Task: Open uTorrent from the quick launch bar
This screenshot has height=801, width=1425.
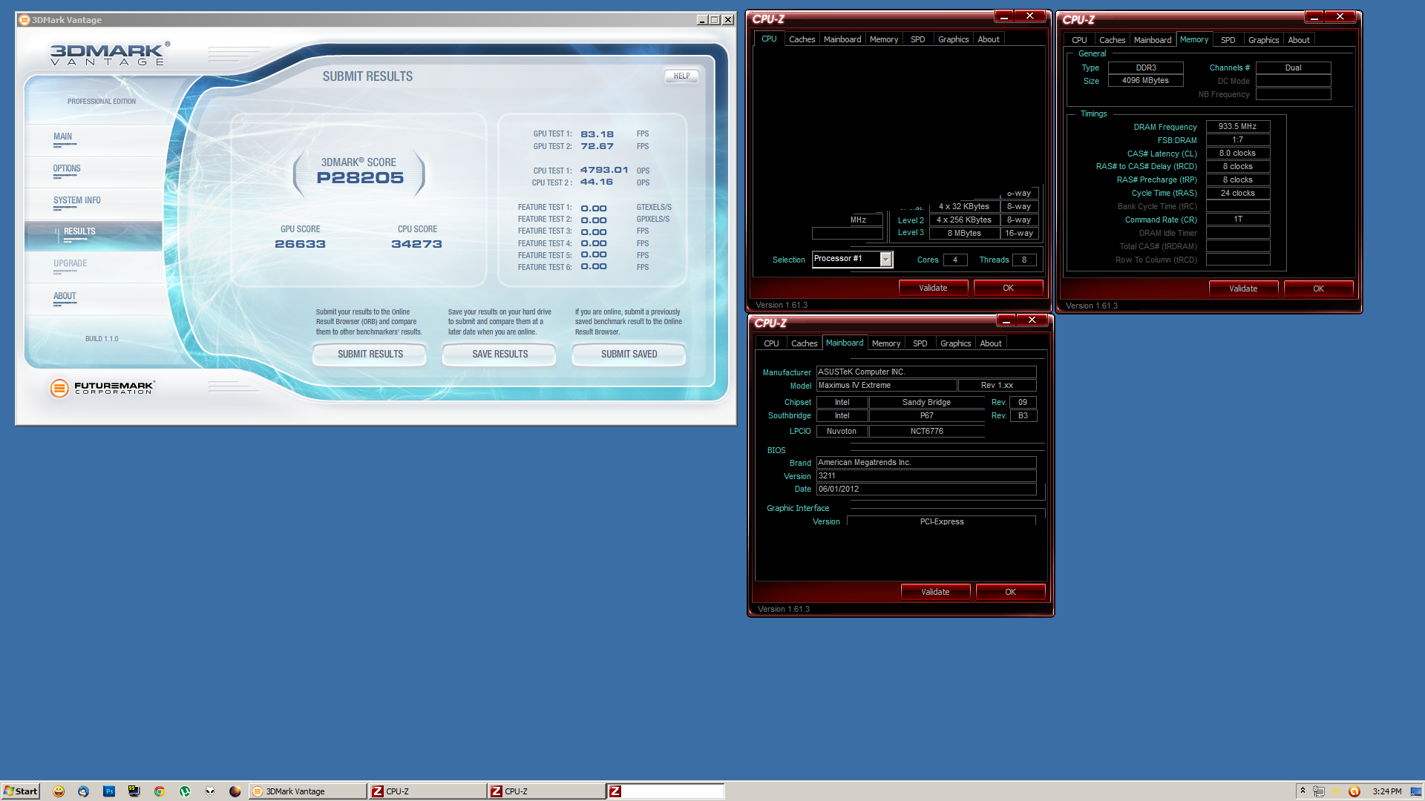Action: pos(185,791)
